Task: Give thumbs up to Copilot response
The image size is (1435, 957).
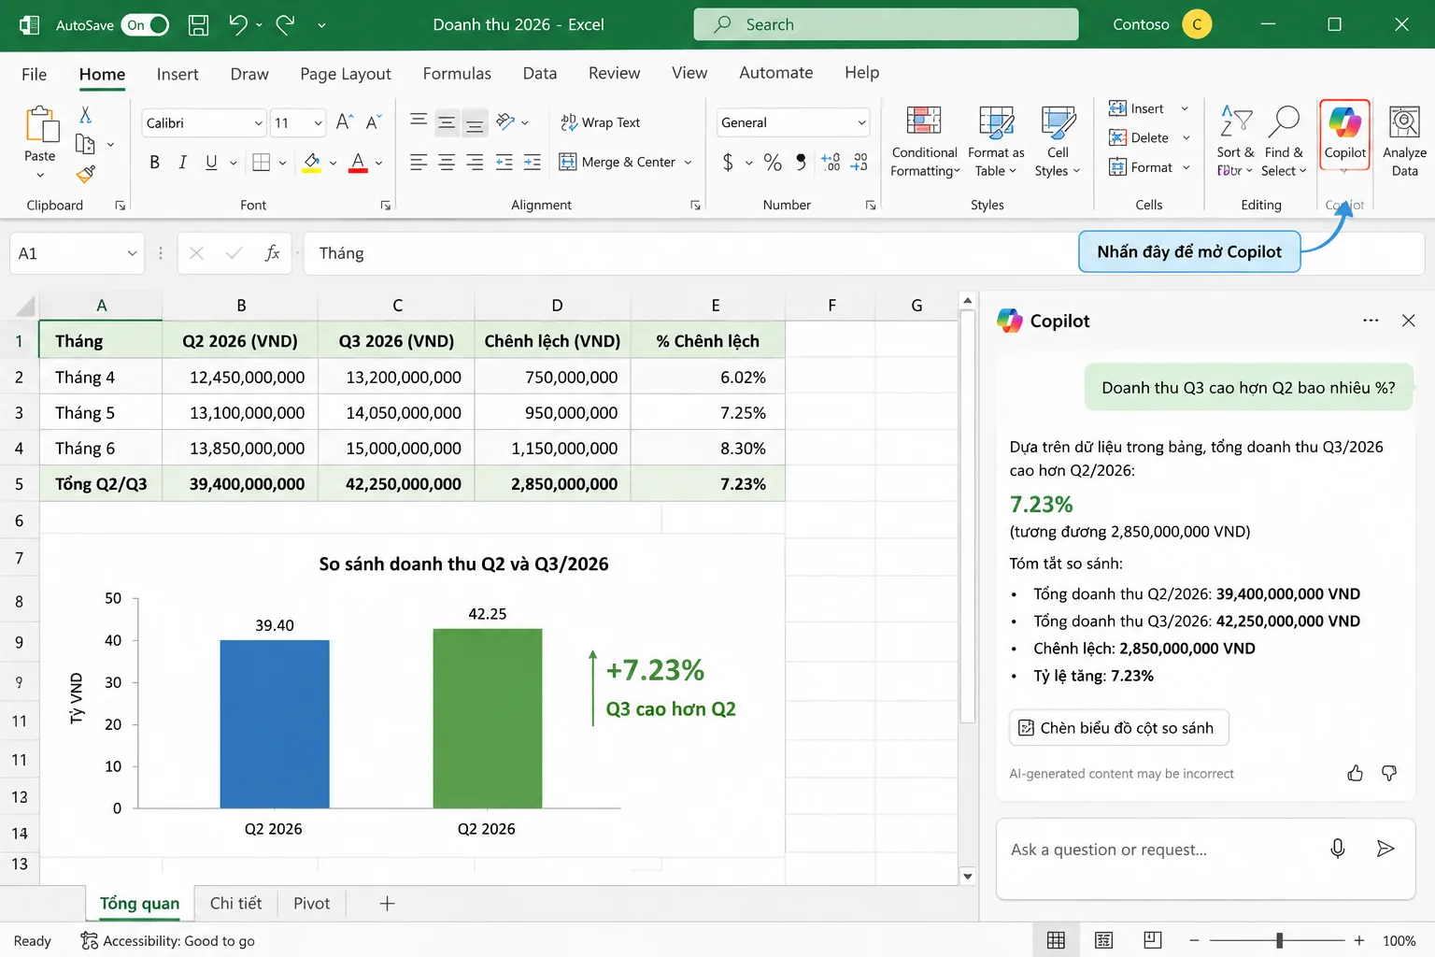Action: click(x=1355, y=773)
